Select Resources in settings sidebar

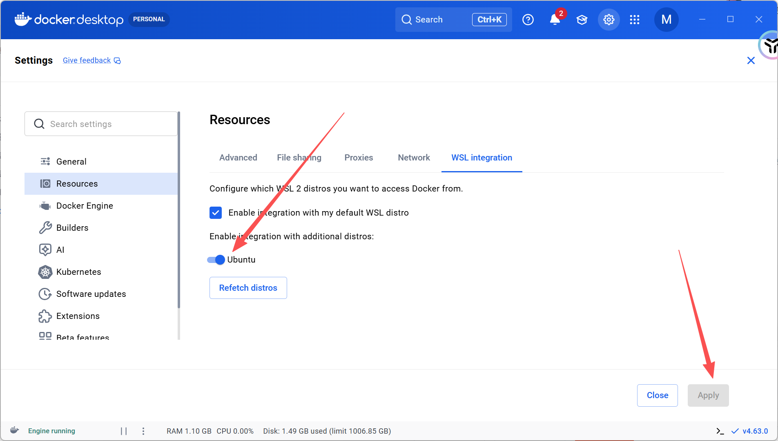(101, 184)
